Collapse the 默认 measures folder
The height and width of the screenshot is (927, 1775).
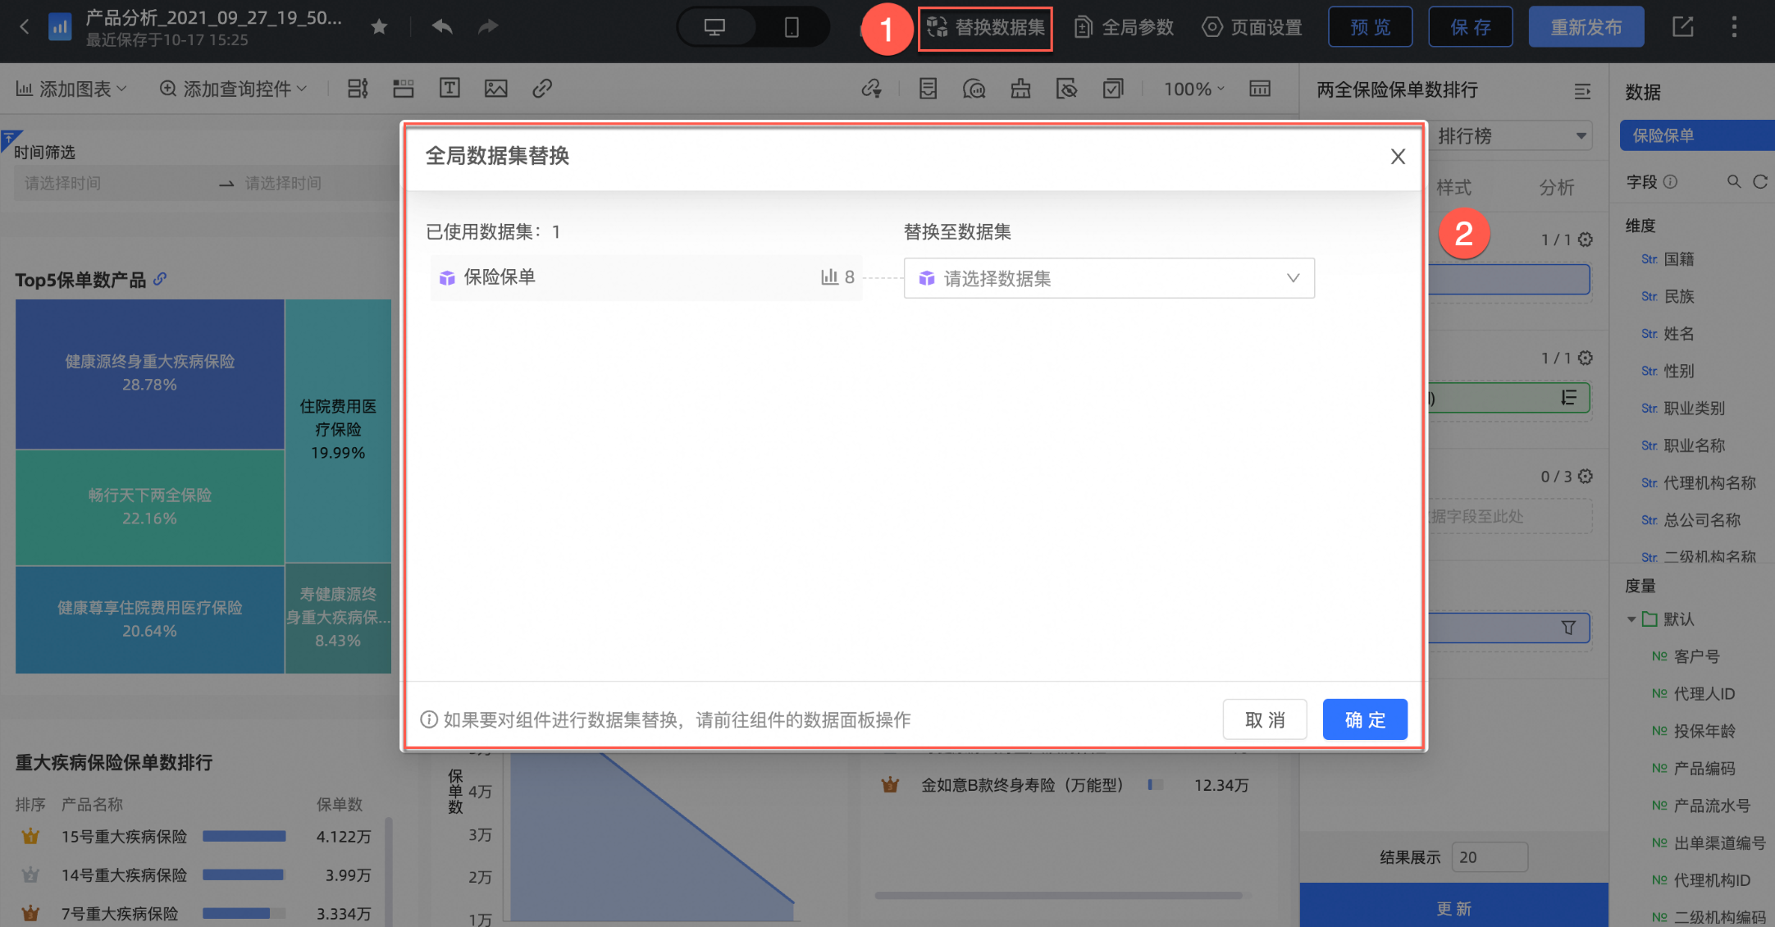1631,619
